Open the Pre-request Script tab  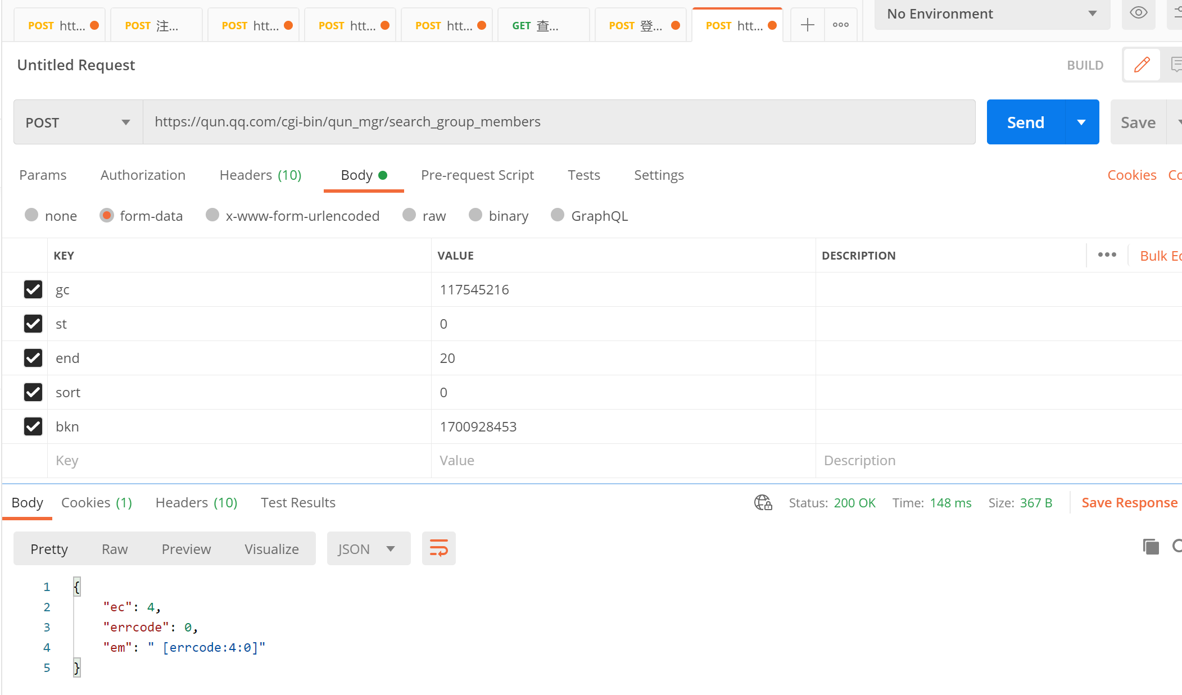(477, 175)
